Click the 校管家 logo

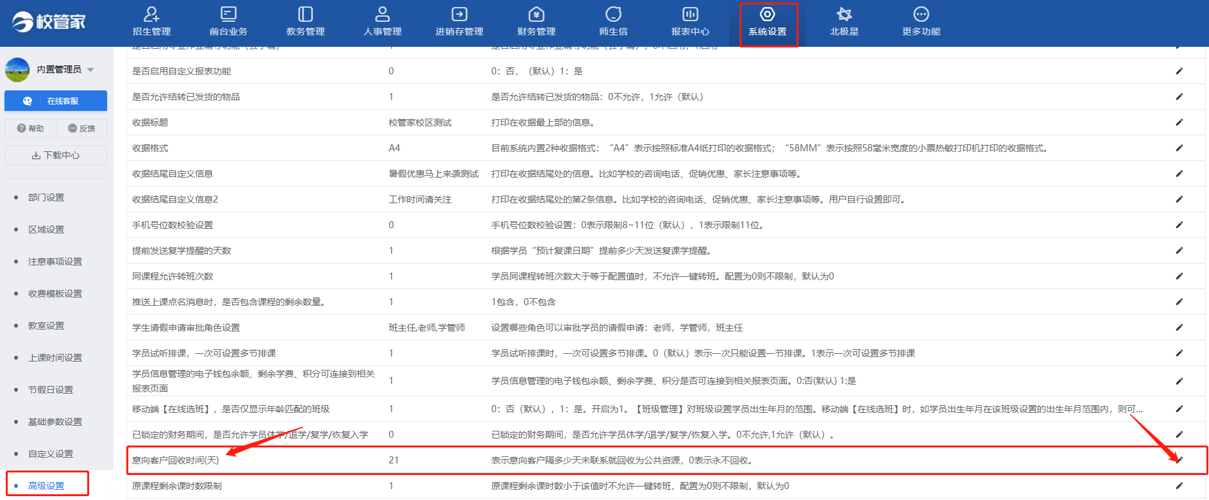coord(49,22)
